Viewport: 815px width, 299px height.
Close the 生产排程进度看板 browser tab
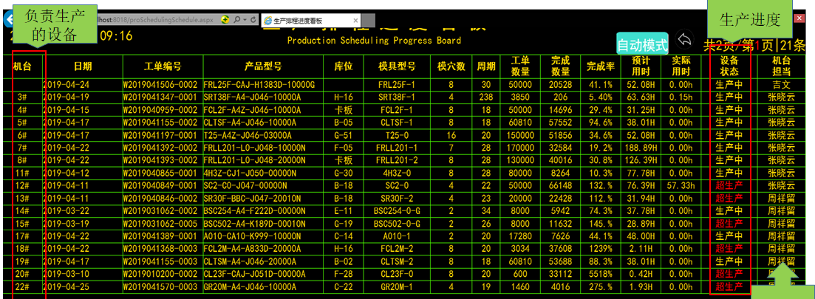pyautogui.click(x=355, y=21)
